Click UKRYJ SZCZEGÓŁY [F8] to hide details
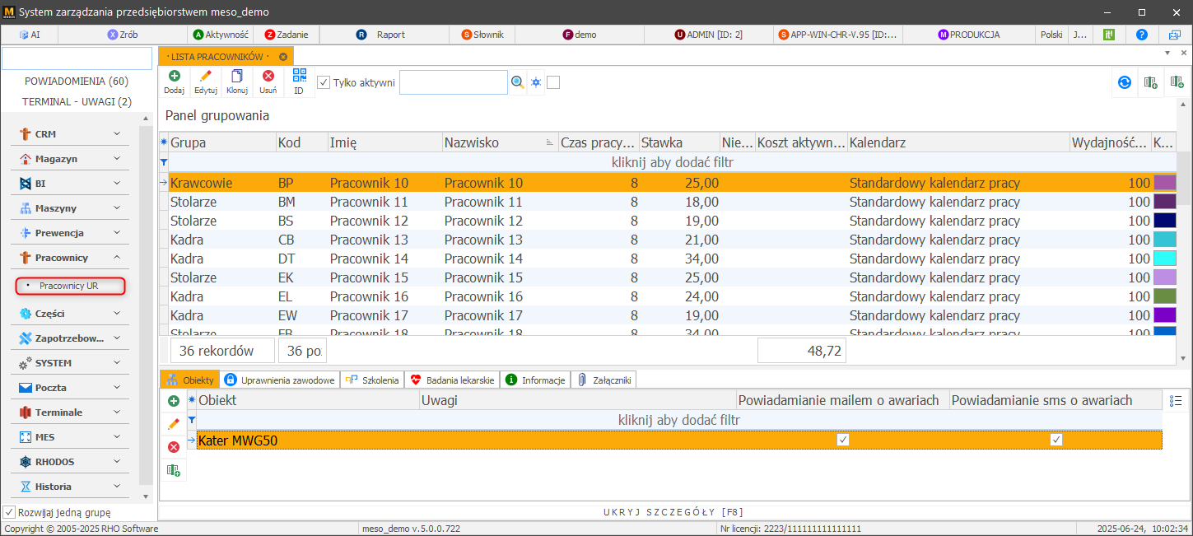 pos(673,512)
